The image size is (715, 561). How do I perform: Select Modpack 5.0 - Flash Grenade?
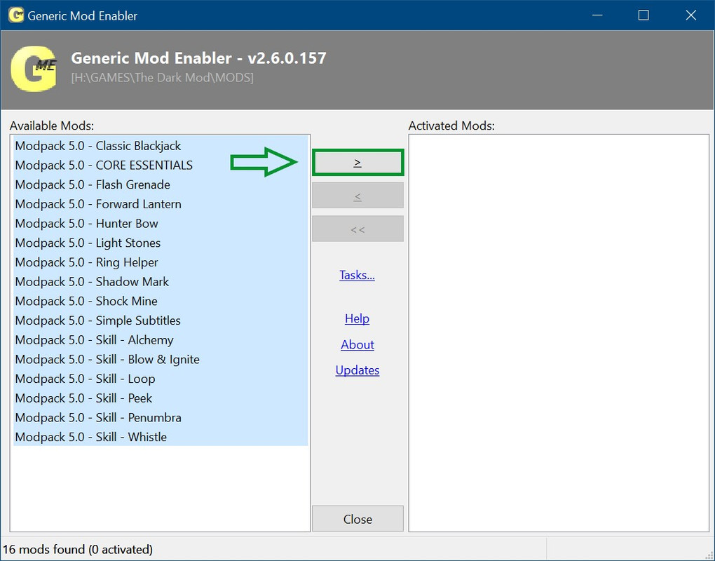(x=161, y=184)
